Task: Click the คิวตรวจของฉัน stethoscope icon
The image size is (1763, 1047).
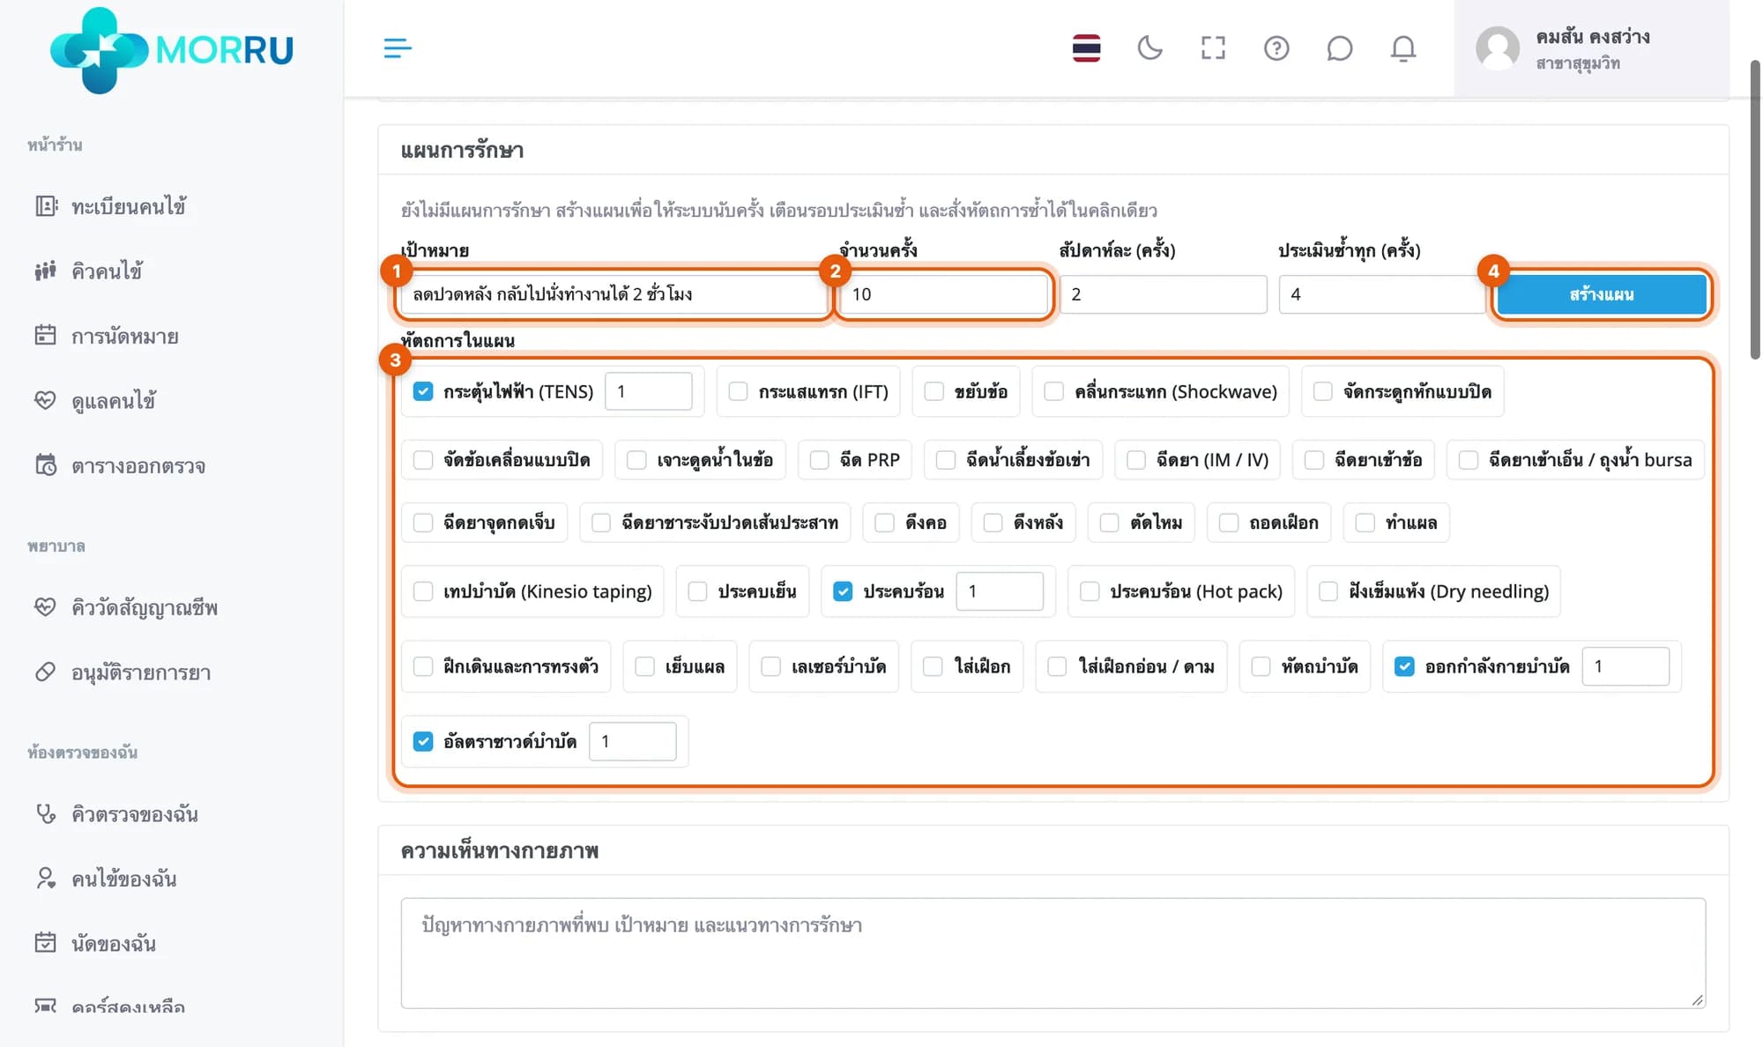Action: (45, 813)
